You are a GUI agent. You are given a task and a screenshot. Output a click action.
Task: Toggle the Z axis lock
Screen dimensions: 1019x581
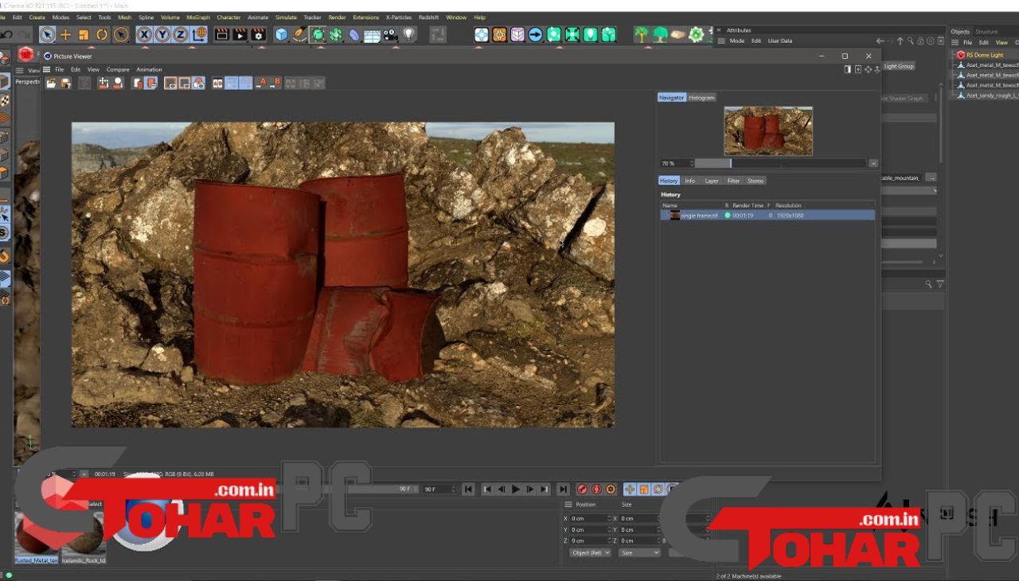point(181,34)
